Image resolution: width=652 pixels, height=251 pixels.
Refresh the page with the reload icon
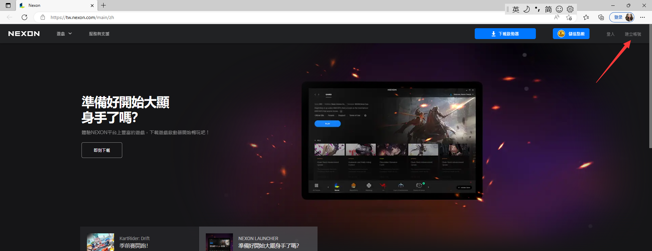coord(24,17)
